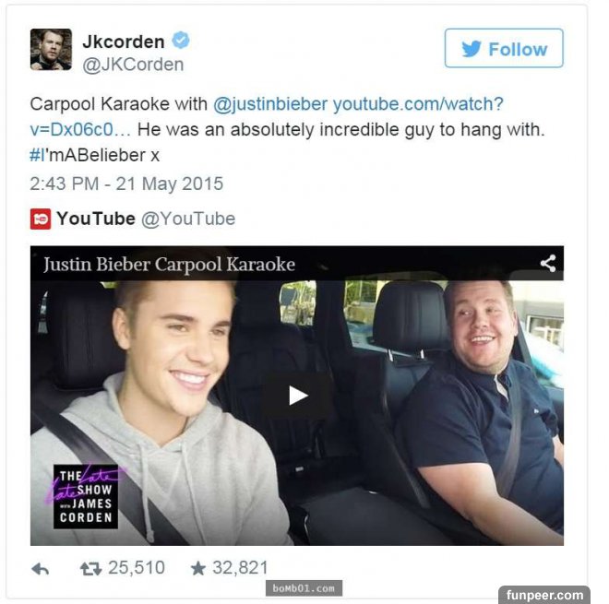This screenshot has height=604, width=609.
Task: Click the retweet icon
Action: (x=90, y=569)
